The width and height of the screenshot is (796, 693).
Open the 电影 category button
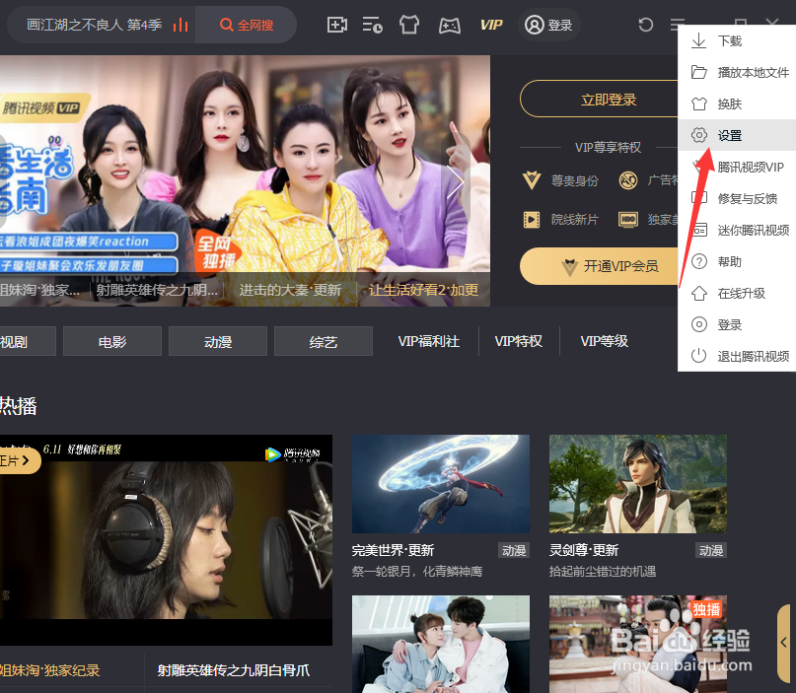tap(112, 341)
